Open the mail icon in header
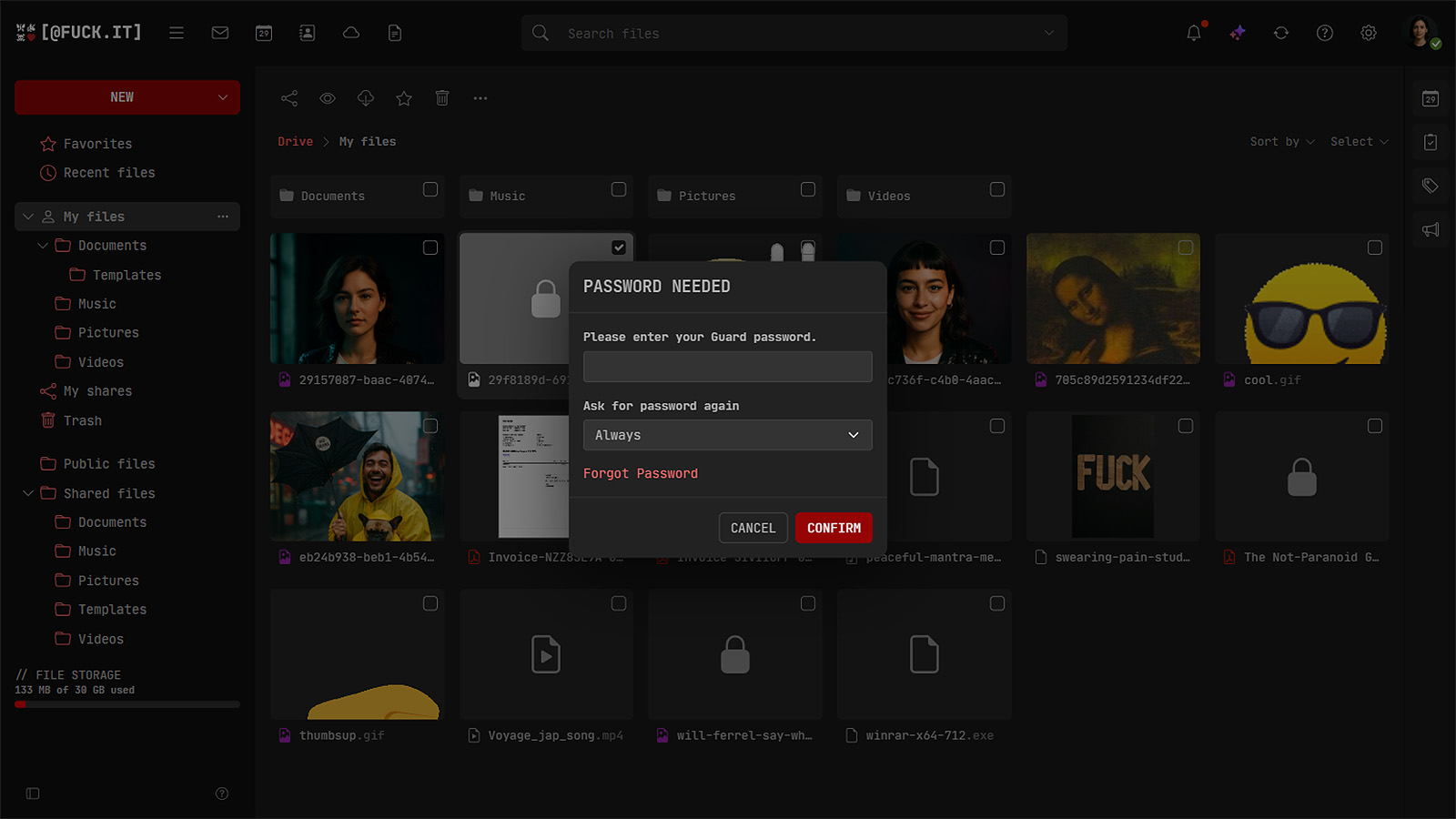The width and height of the screenshot is (1456, 819). point(220,33)
